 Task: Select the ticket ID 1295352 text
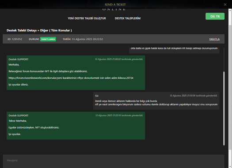pyautogui.click(x=15, y=39)
